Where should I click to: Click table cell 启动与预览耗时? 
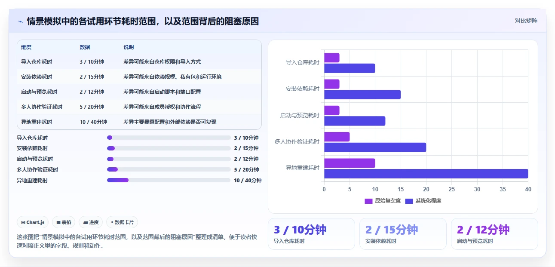click(39, 92)
